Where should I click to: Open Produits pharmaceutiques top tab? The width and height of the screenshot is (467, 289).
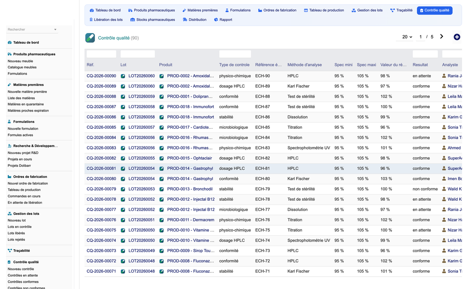click(x=151, y=11)
